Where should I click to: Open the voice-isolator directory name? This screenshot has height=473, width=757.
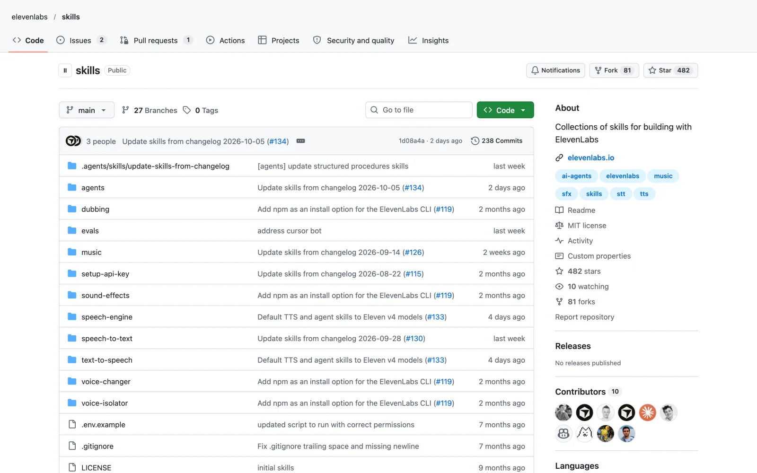(x=105, y=403)
